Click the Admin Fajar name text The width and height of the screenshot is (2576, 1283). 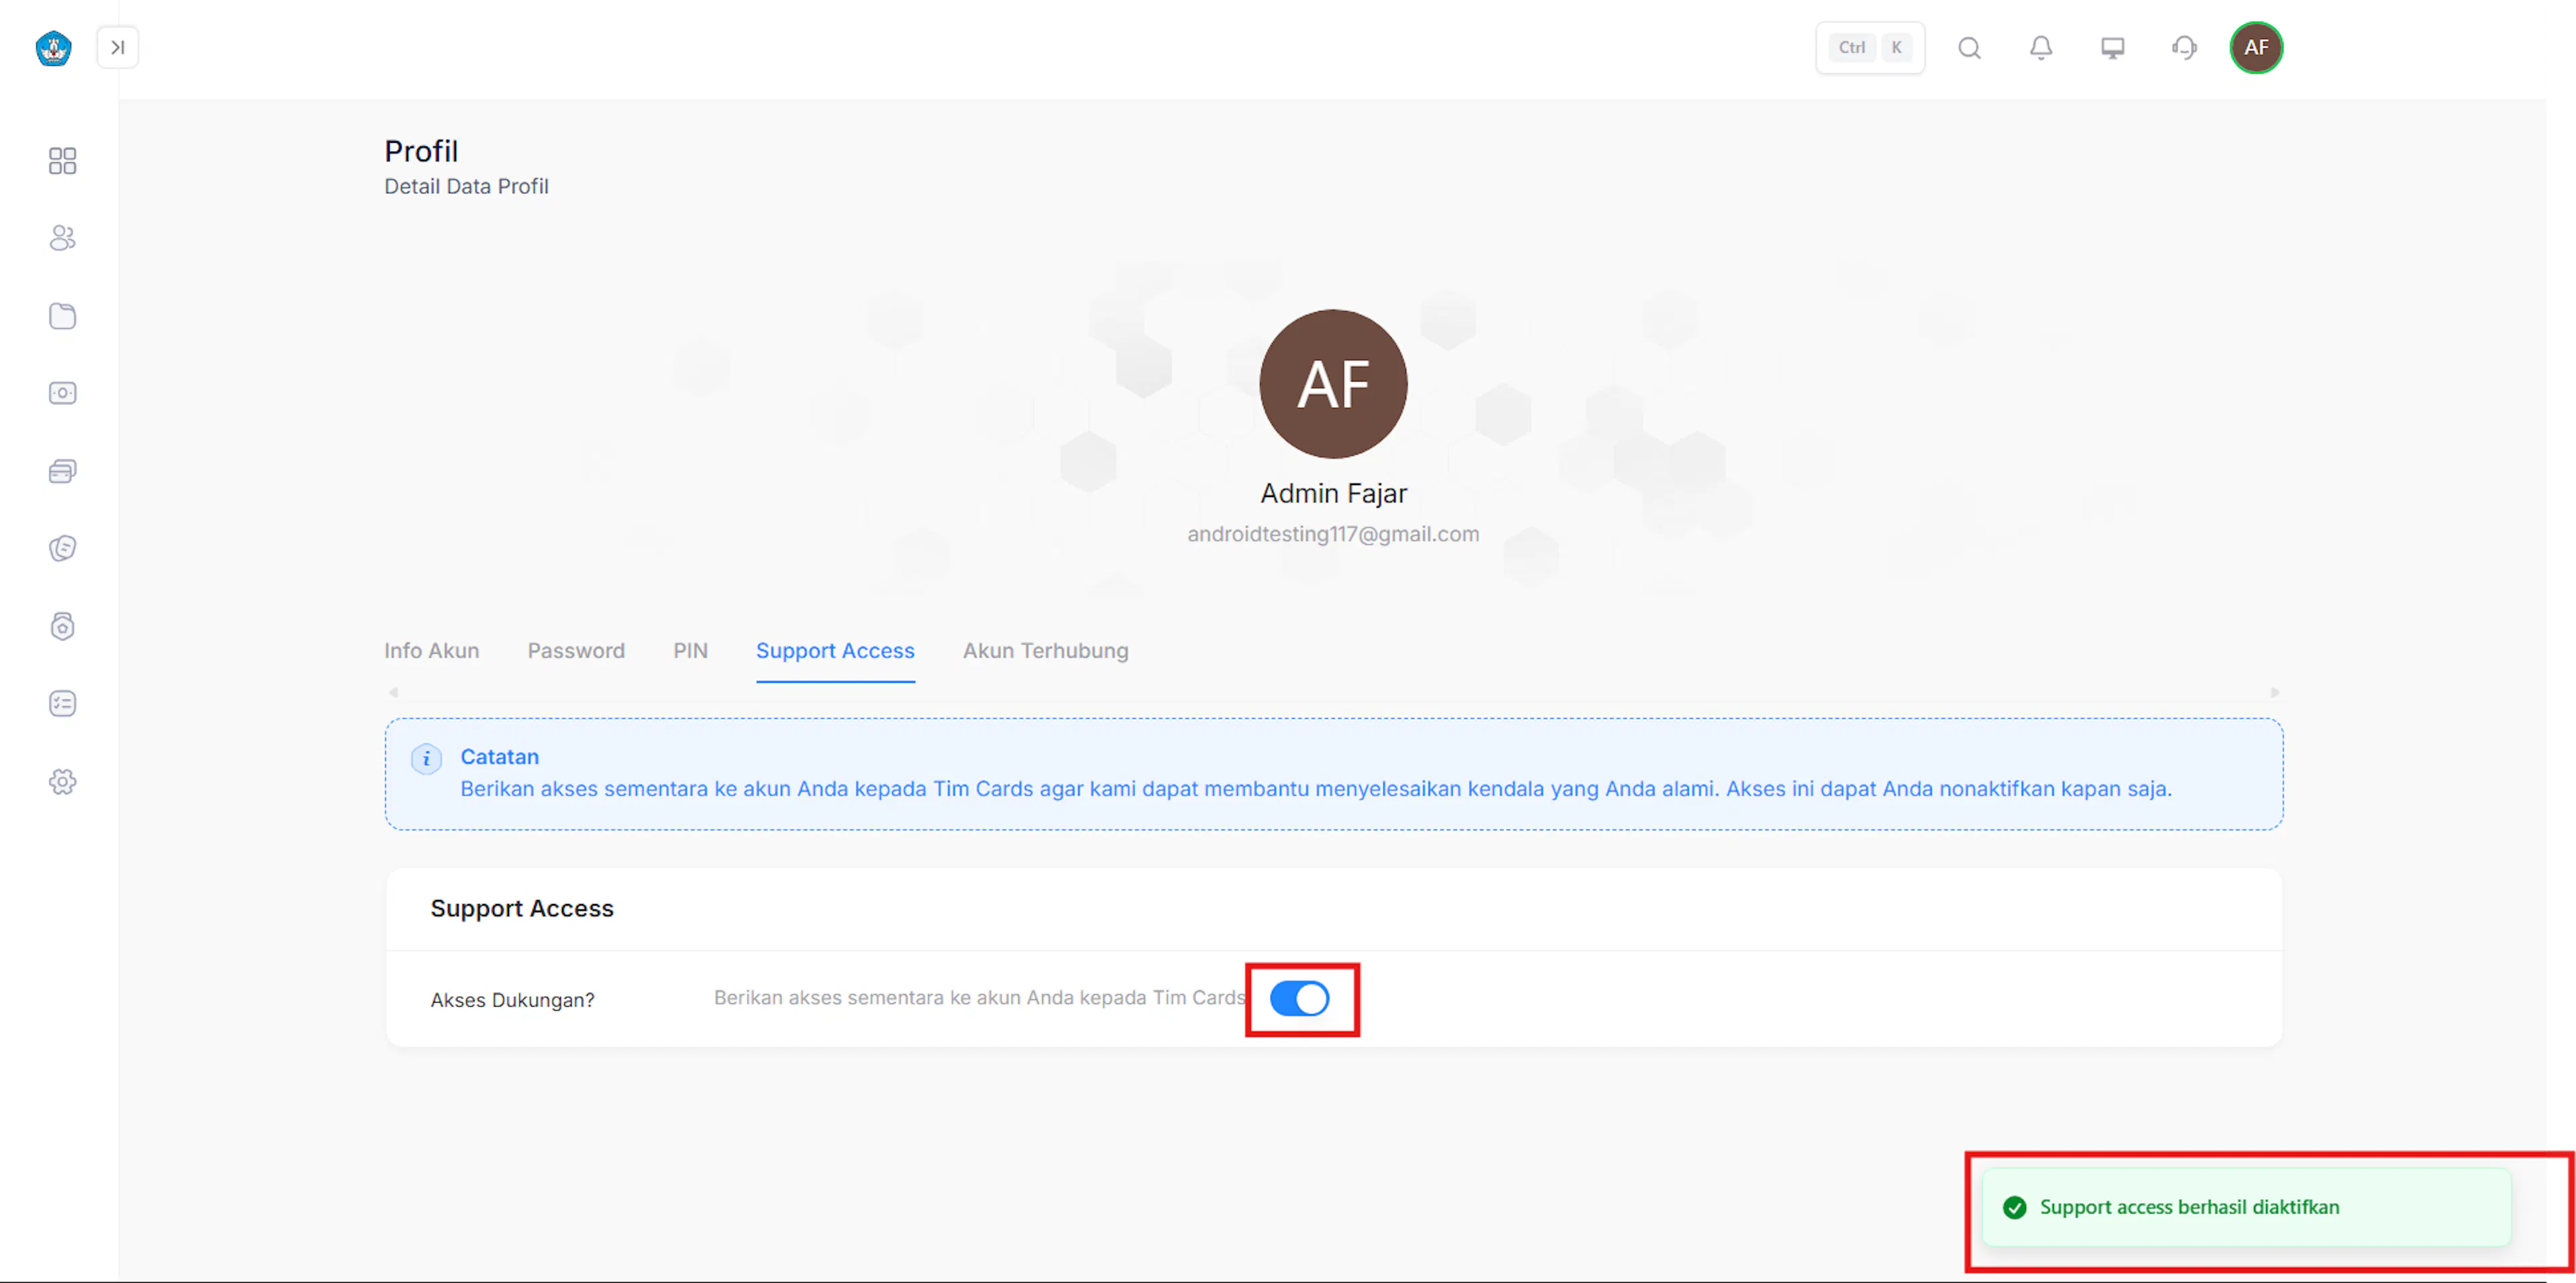1333,493
